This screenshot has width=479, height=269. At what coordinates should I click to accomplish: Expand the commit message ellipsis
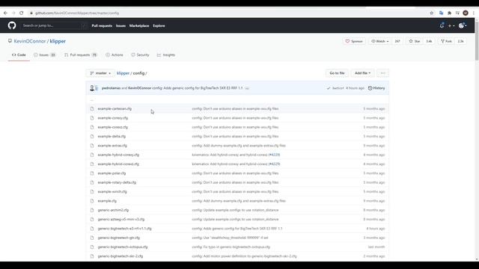click(x=247, y=88)
